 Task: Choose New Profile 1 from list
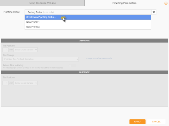coord(88,22)
